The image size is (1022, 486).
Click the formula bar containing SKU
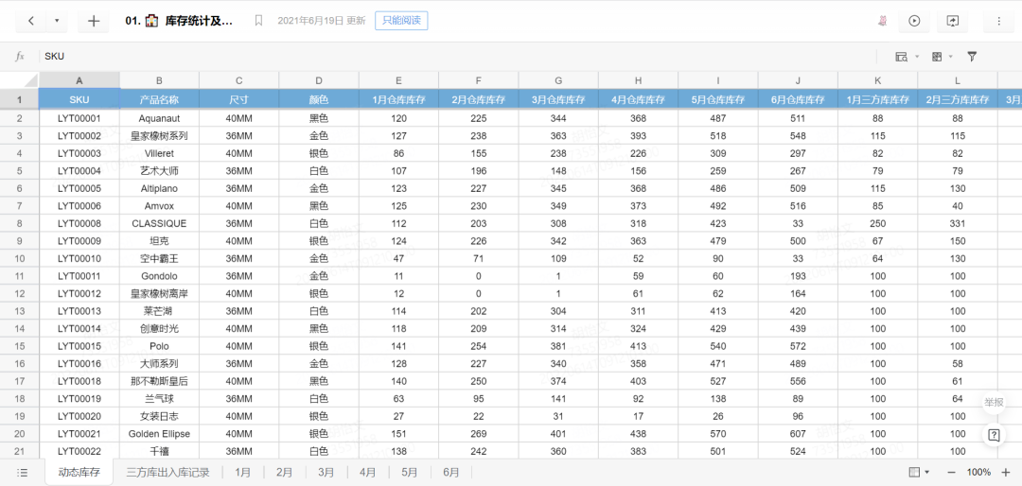coord(456,57)
